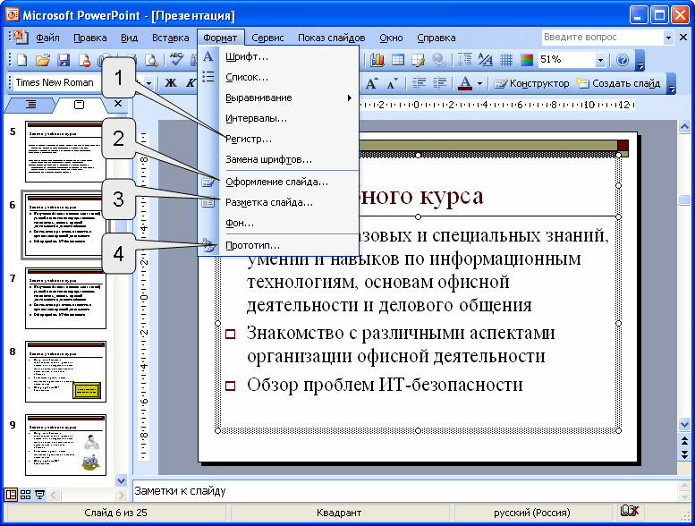The image size is (695, 526).
Task: Open the Tables and Borders pencil icon
Action: [x=418, y=60]
